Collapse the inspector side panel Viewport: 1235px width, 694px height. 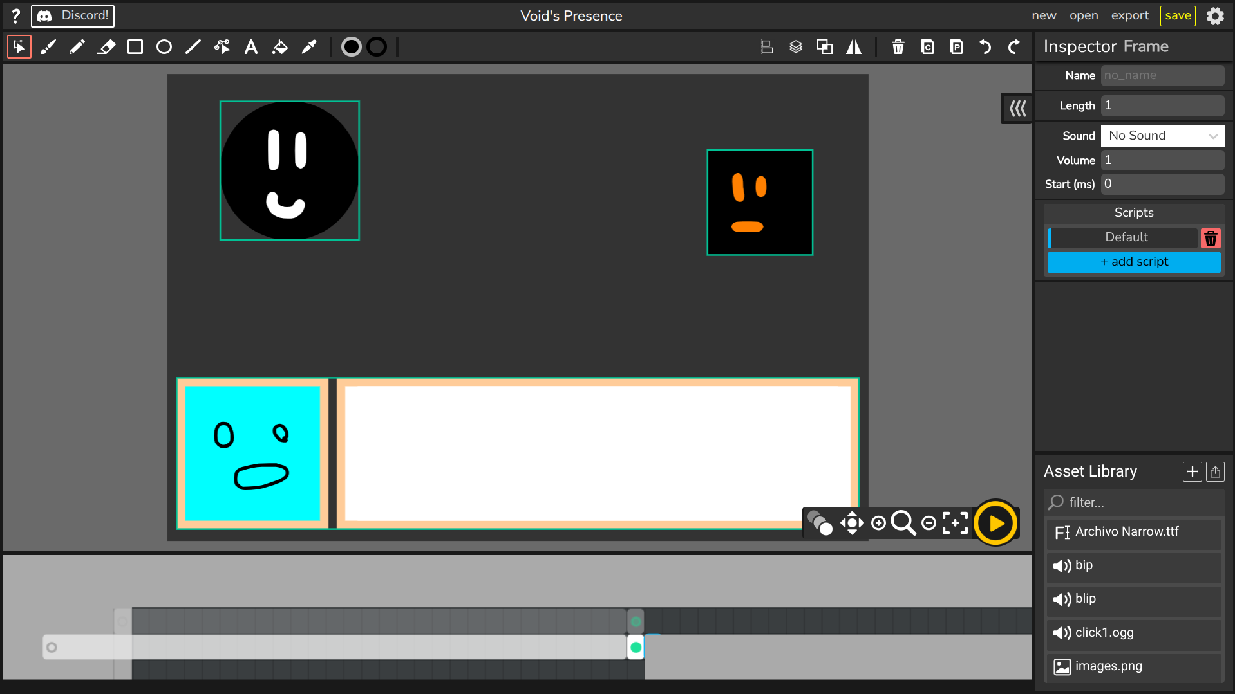(1017, 109)
